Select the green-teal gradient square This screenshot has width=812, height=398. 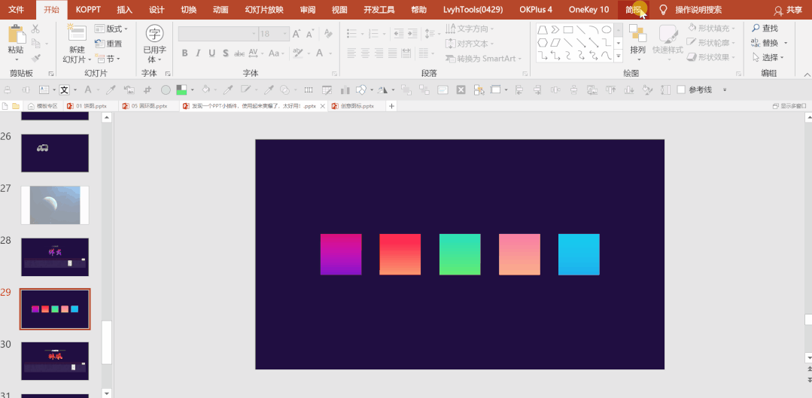coord(460,254)
